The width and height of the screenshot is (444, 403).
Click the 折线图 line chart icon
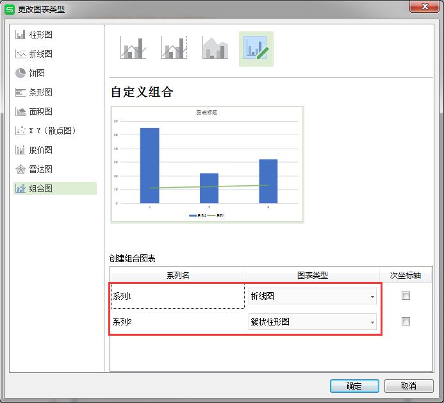tap(20, 54)
